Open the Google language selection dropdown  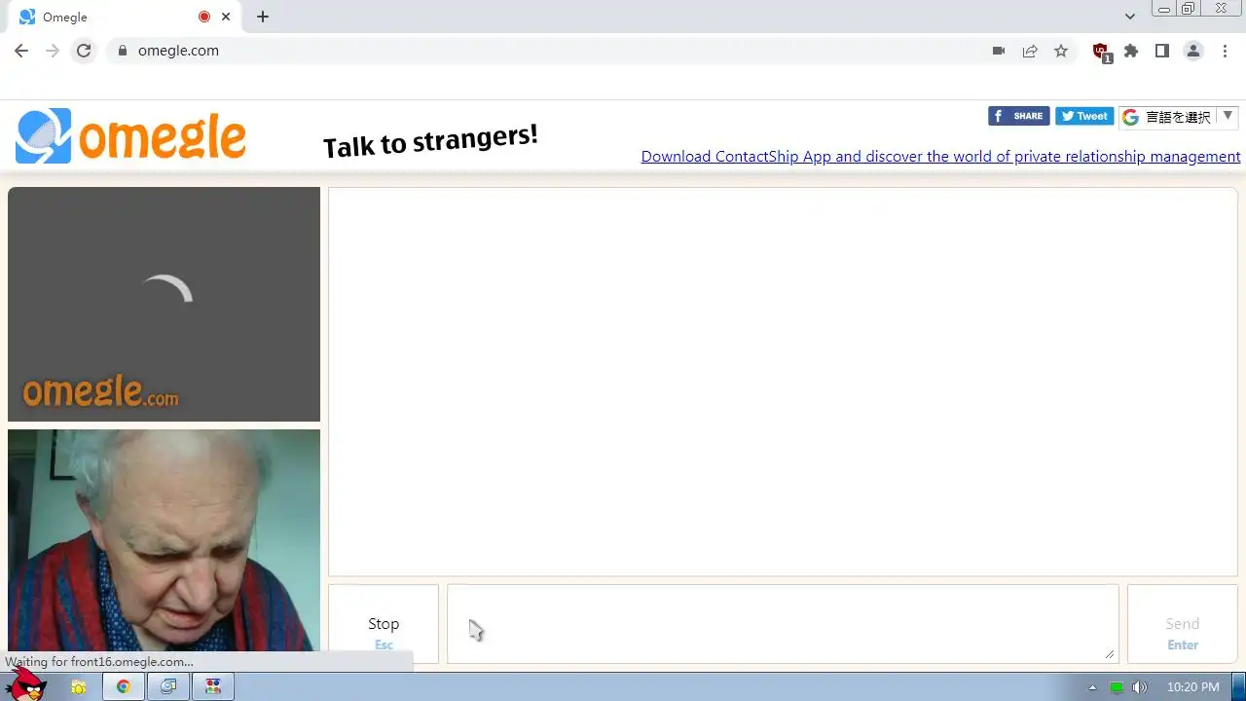click(1178, 117)
